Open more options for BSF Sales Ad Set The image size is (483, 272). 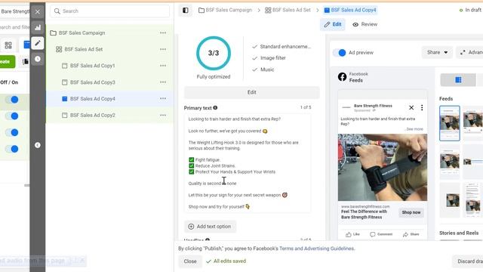163,49
